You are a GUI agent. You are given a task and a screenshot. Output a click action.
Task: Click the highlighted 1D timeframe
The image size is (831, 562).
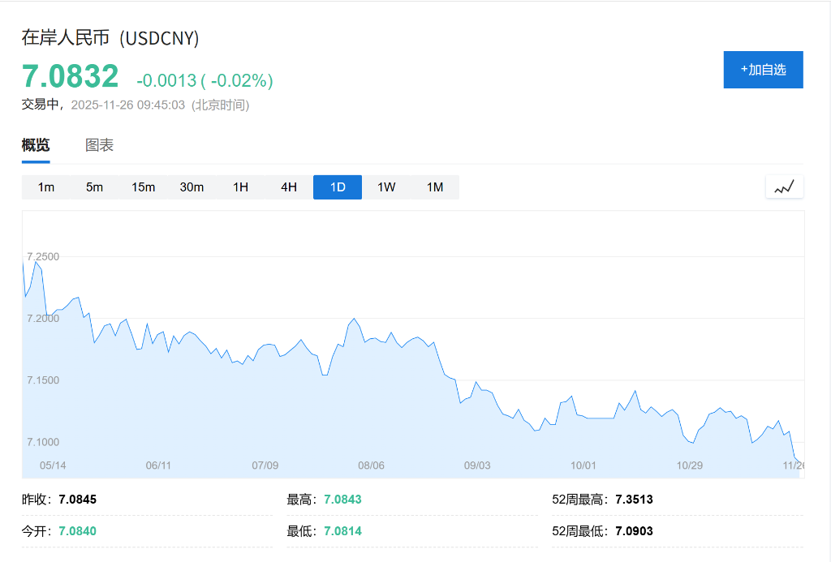338,187
